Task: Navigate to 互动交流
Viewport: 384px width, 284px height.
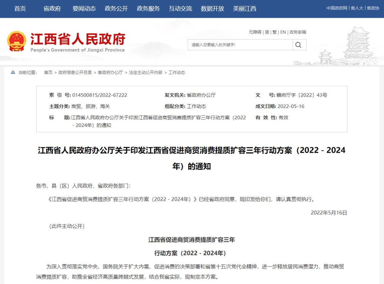Action: coord(180,9)
